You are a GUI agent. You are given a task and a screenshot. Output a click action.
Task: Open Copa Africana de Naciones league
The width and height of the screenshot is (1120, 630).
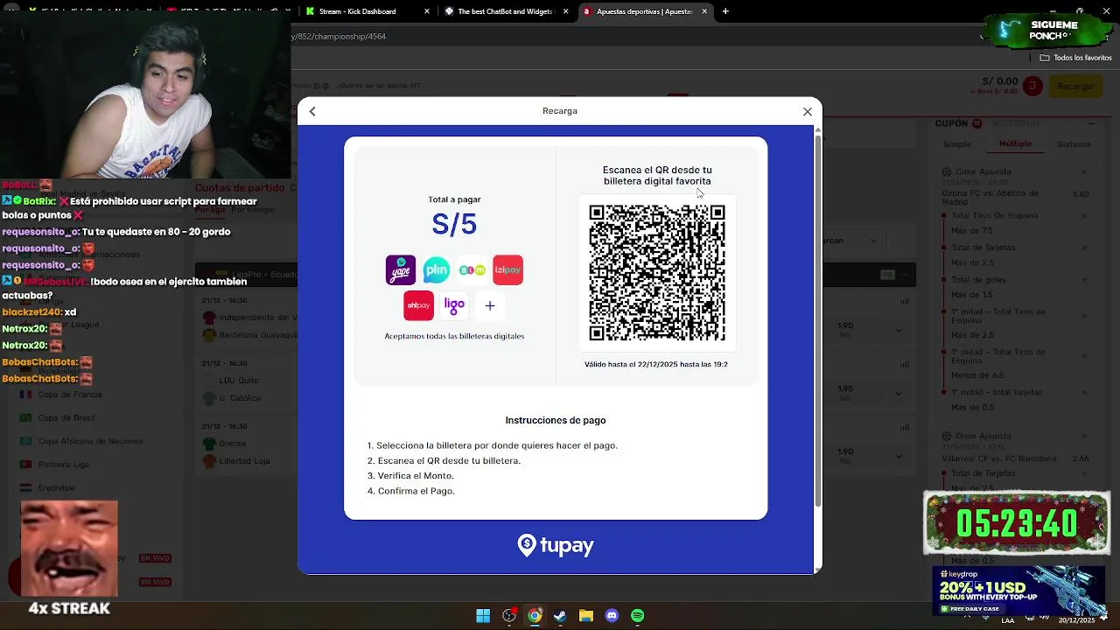click(x=91, y=442)
